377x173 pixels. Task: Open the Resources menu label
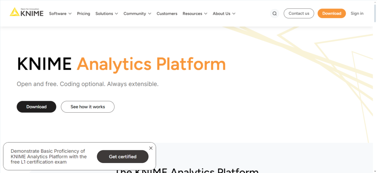[x=192, y=14]
